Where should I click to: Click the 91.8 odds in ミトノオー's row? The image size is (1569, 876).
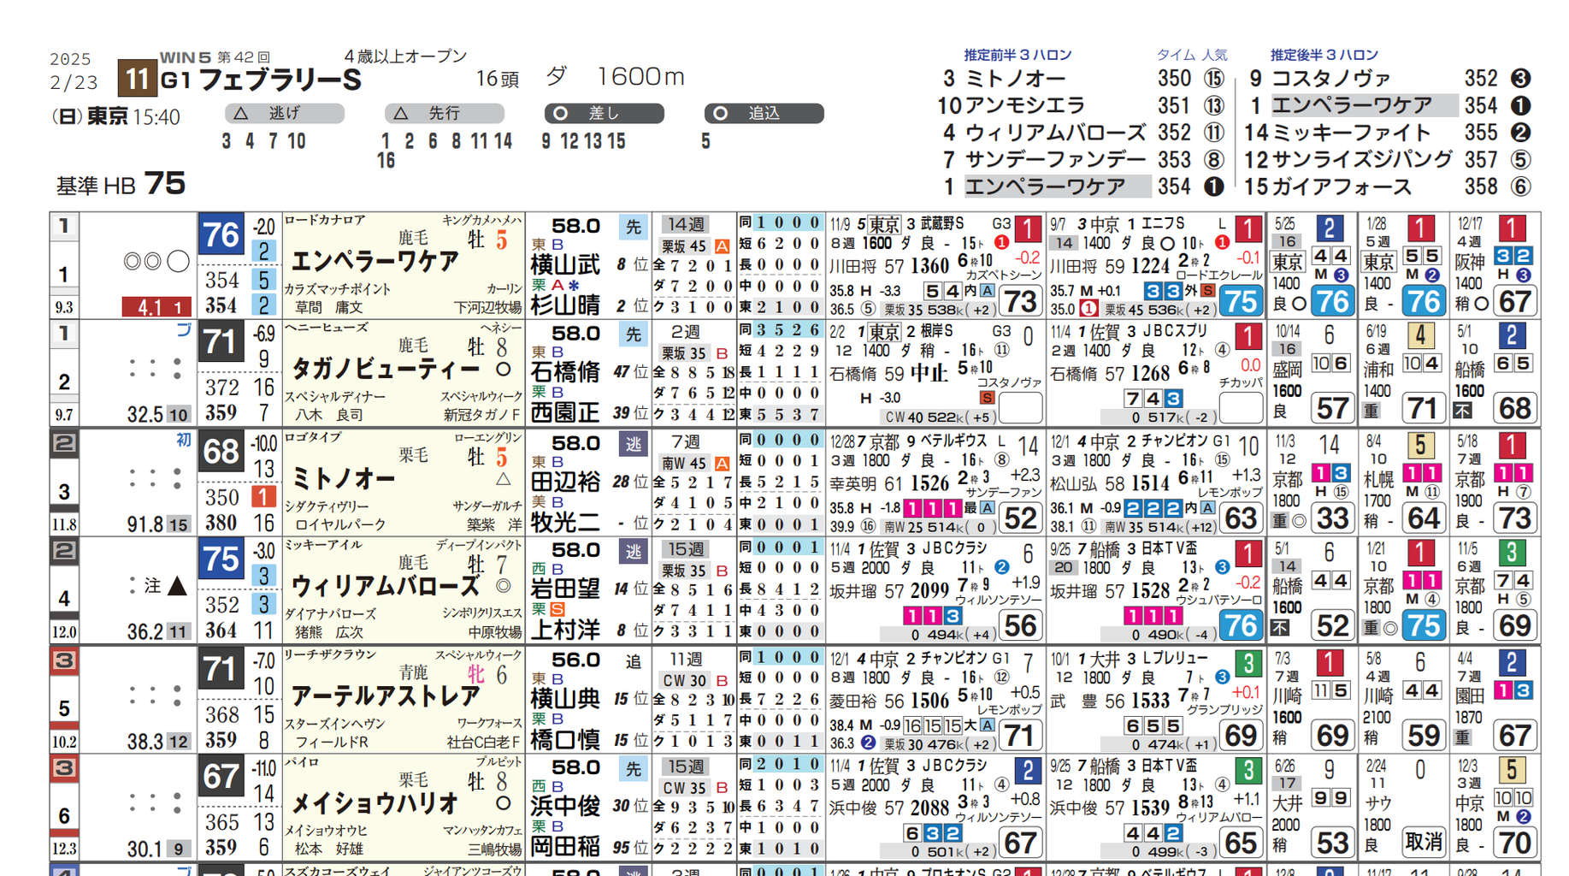145,524
